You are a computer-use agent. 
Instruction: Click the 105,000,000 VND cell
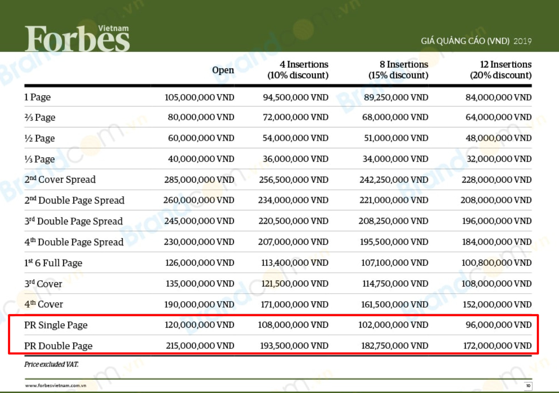pos(199,97)
